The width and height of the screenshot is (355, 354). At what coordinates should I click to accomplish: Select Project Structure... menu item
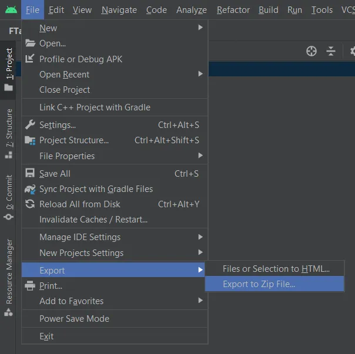tap(115, 140)
